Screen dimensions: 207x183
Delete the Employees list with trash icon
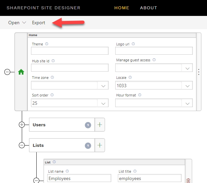click(189, 180)
